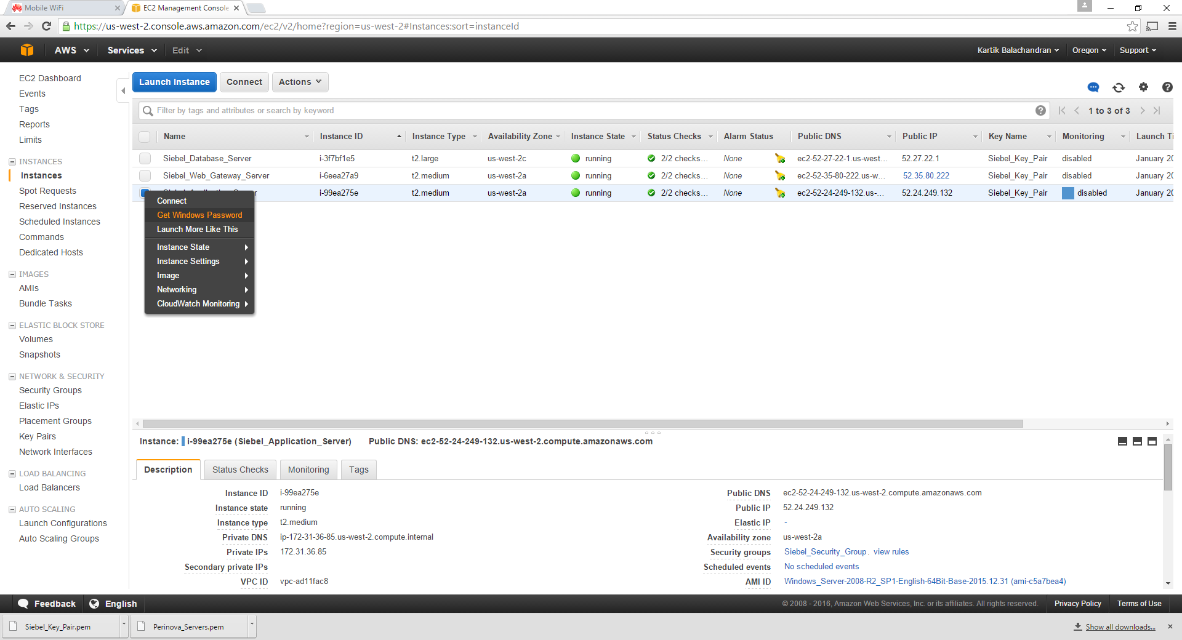Check Siebel_Web_Gateway_Server row checkbox
The width and height of the screenshot is (1182, 640).
click(145, 176)
